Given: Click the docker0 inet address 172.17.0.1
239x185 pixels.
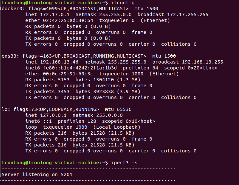Looking at the screenshot, I should pos(55,14).
